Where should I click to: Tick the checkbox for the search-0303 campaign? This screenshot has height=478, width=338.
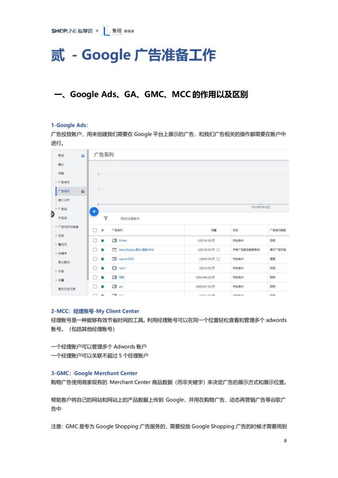95,259
